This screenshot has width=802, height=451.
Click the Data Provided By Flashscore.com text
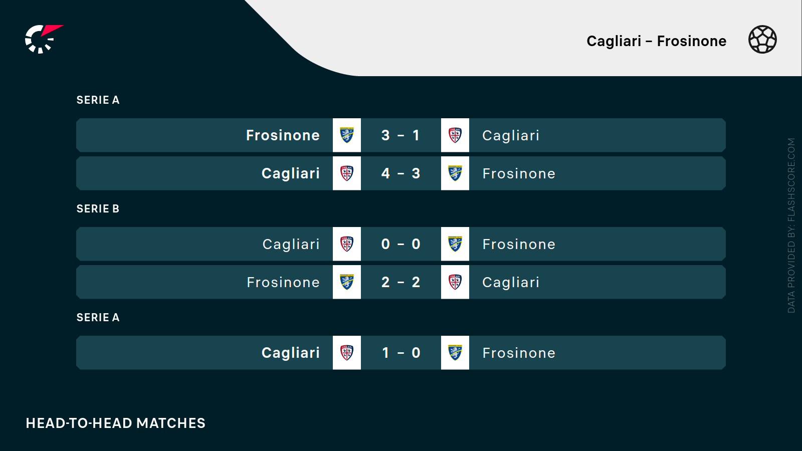pyautogui.click(x=791, y=225)
